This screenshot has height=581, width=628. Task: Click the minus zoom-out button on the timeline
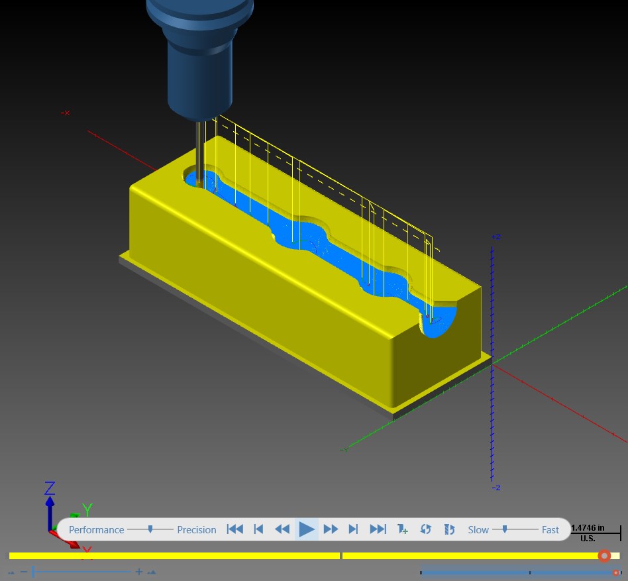(x=24, y=571)
